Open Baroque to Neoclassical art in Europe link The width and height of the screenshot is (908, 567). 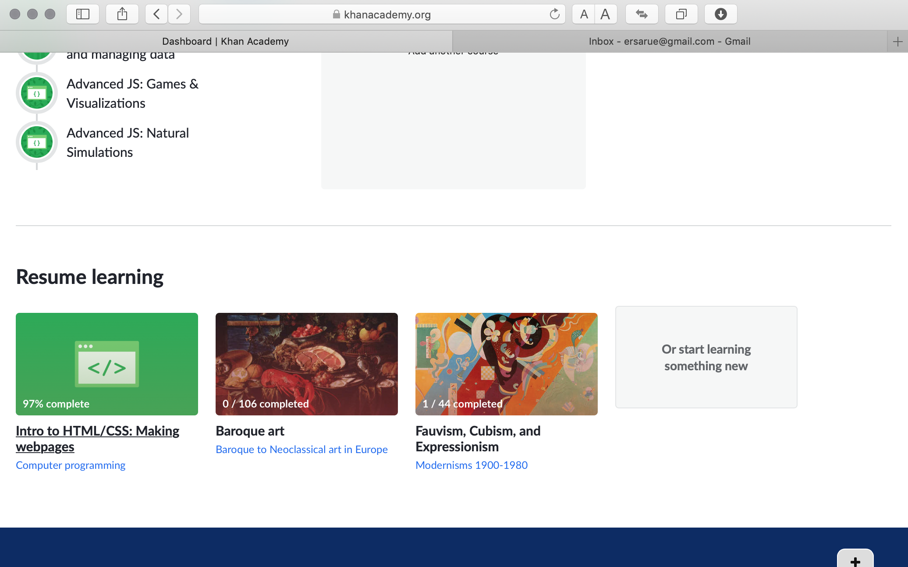[301, 450]
